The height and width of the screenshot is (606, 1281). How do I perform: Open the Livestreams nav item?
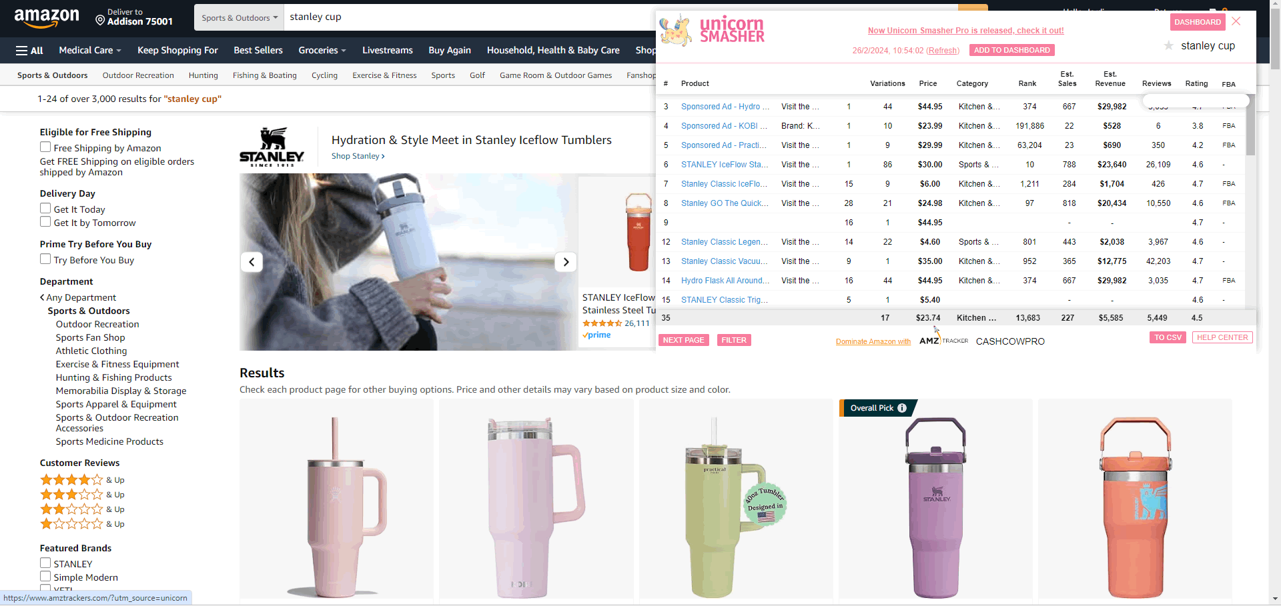[x=388, y=51]
